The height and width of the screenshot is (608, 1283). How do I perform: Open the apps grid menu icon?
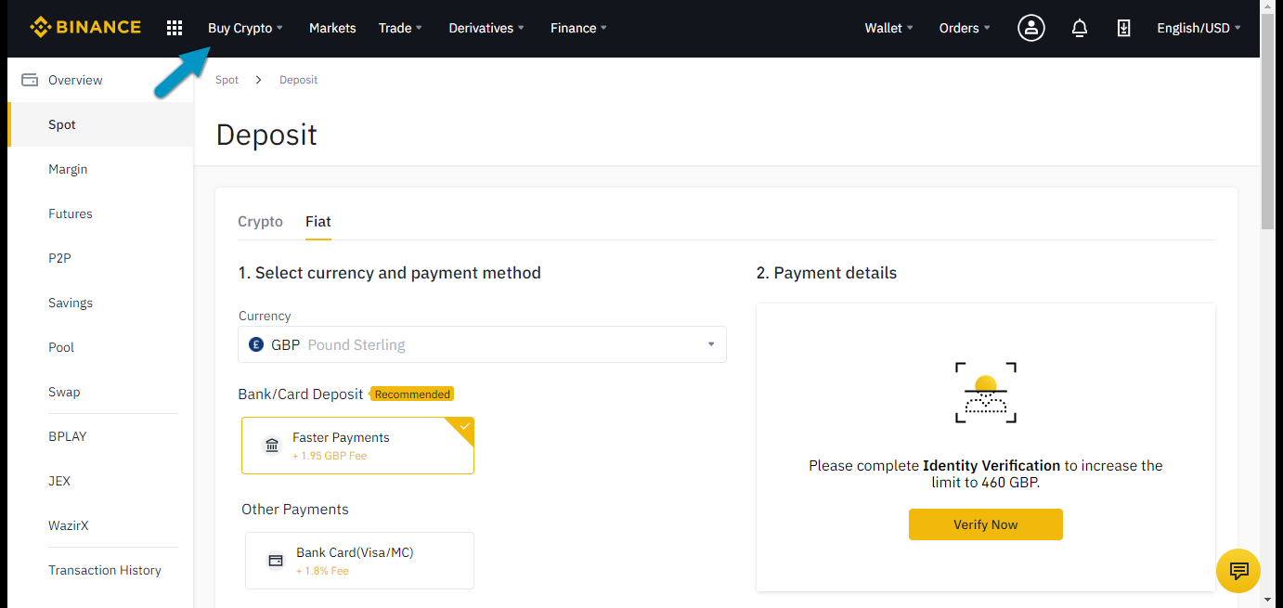pos(175,28)
